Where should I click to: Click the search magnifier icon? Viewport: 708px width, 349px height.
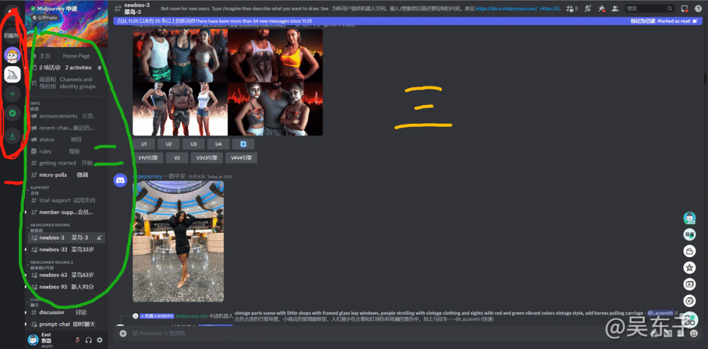tap(671, 9)
